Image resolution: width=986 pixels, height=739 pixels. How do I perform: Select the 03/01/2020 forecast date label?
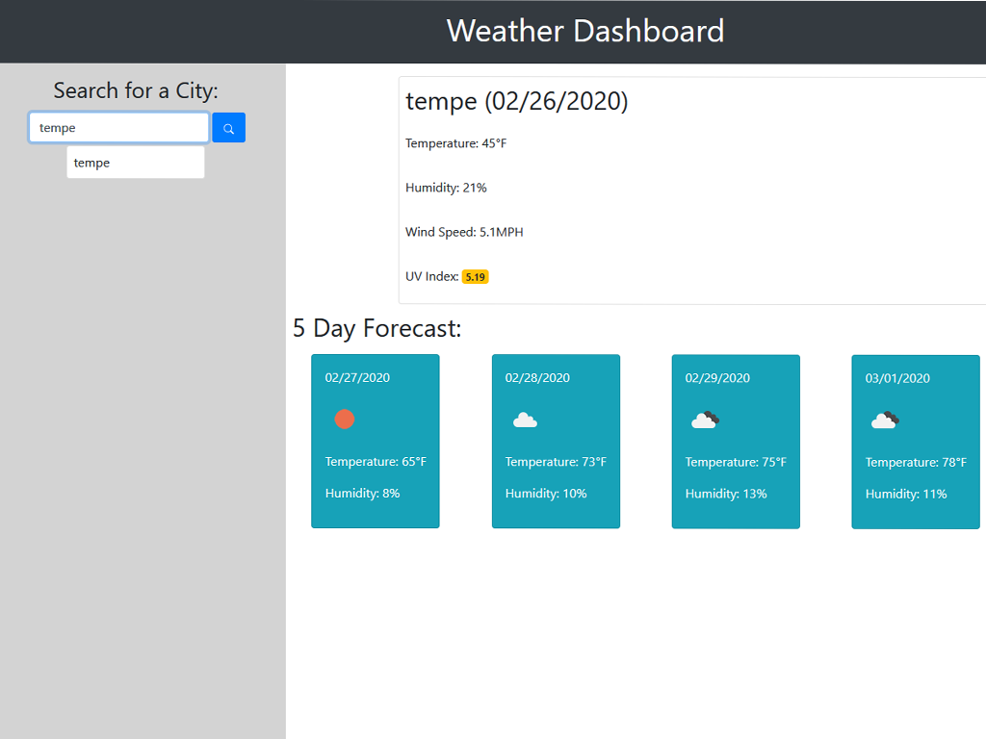tap(897, 378)
